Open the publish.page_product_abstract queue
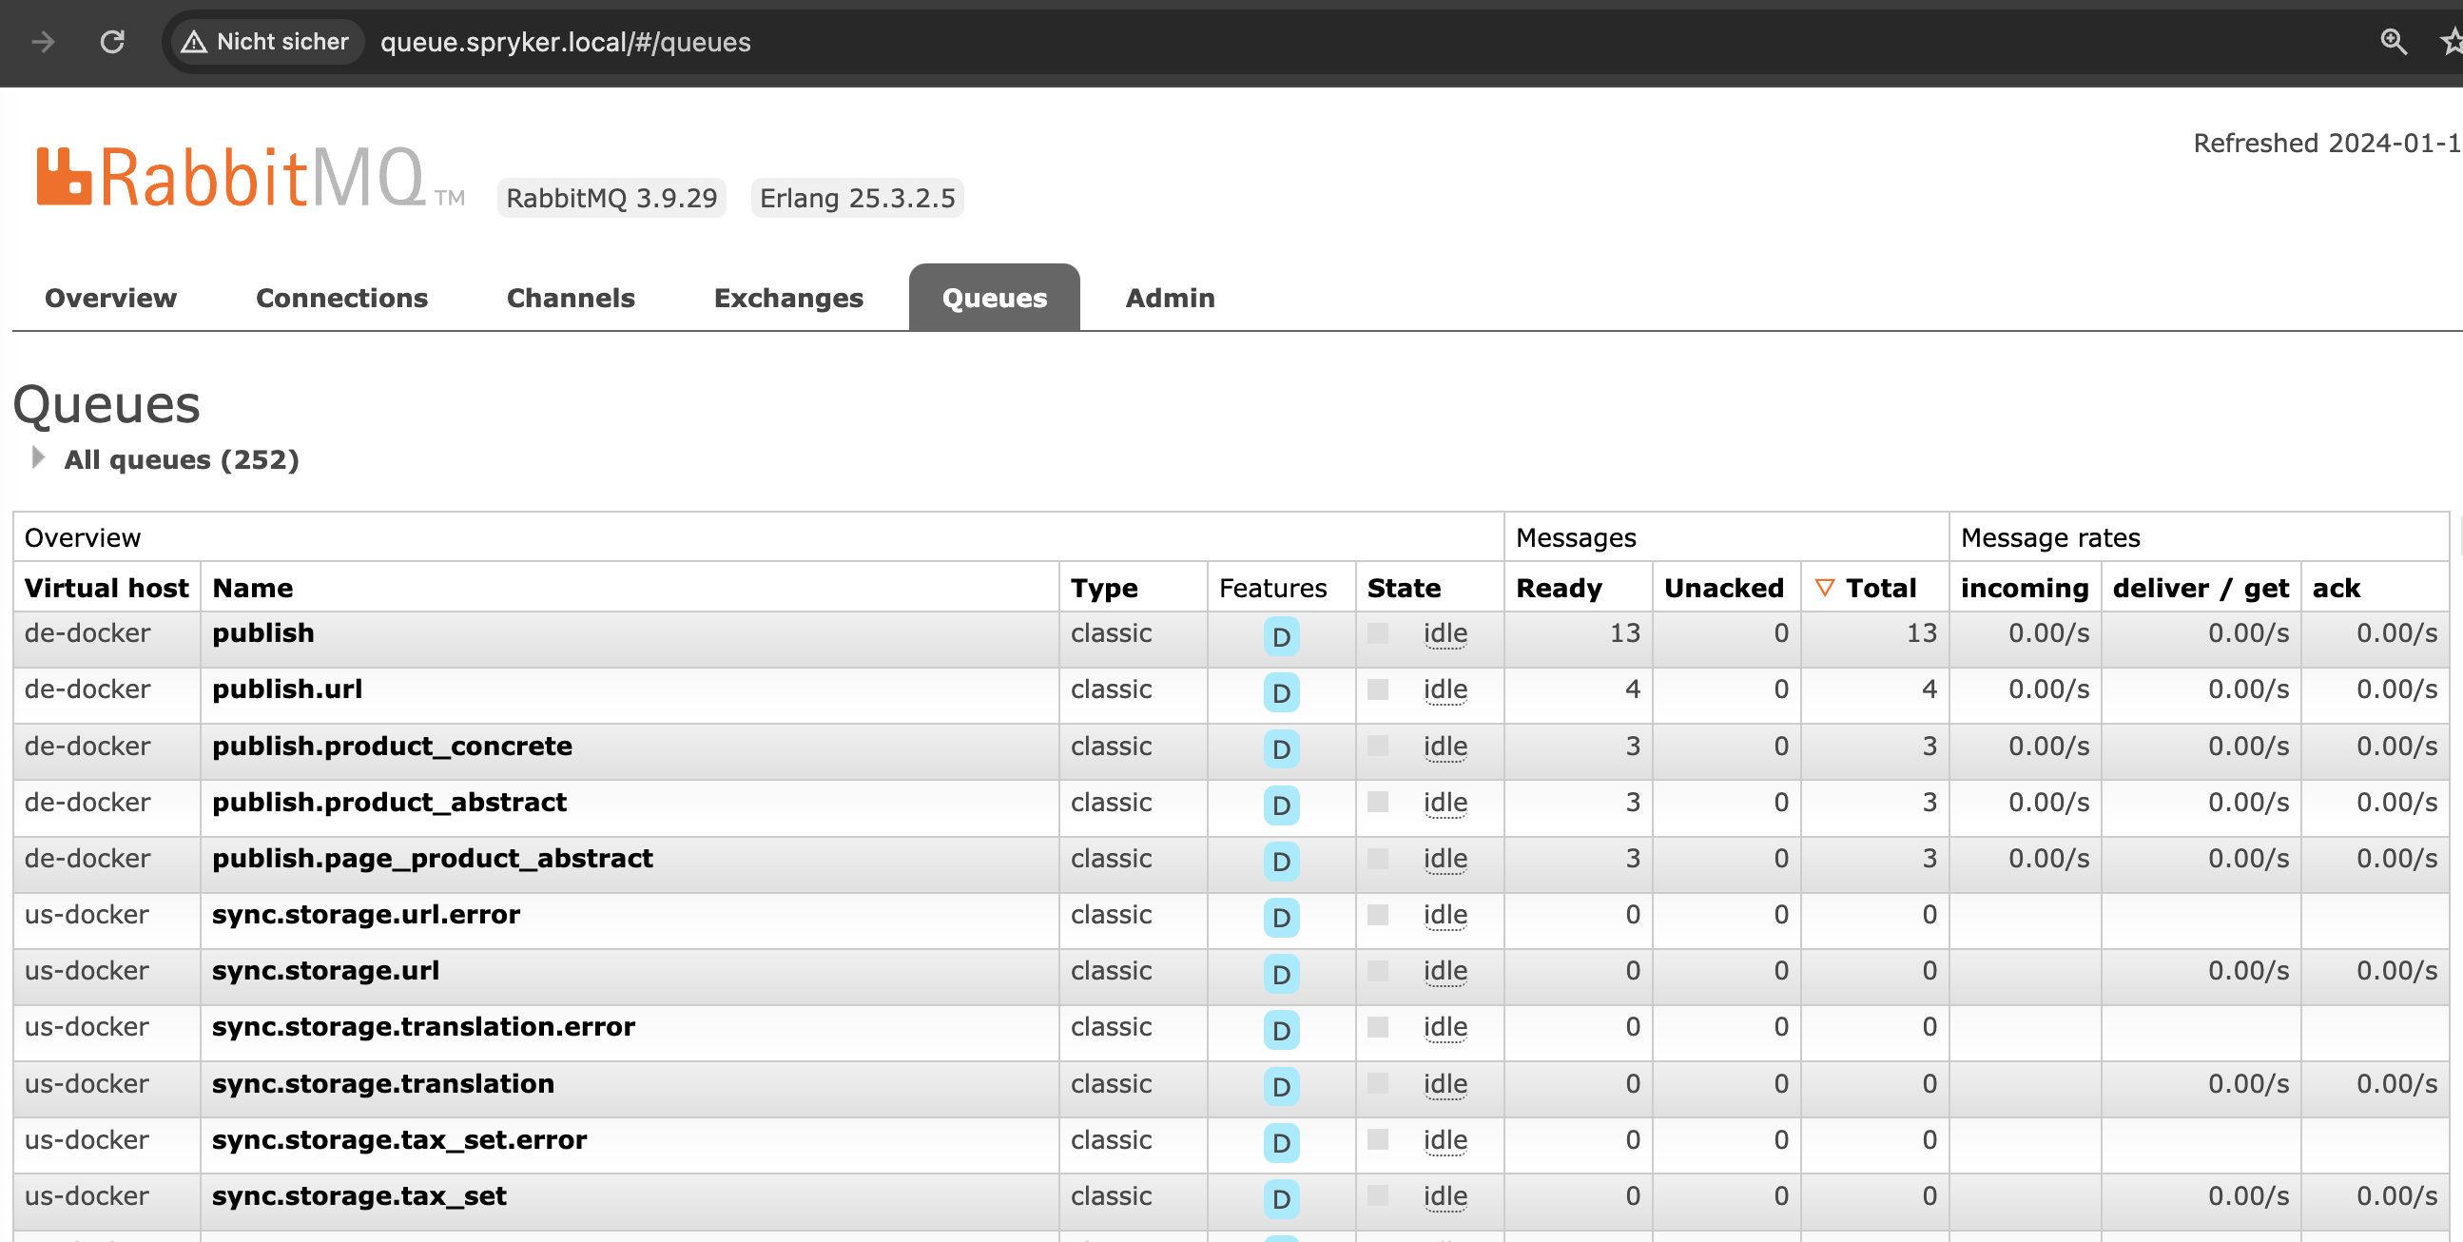Image resolution: width=2463 pixels, height=1242 pixels. tap(432, 860)
